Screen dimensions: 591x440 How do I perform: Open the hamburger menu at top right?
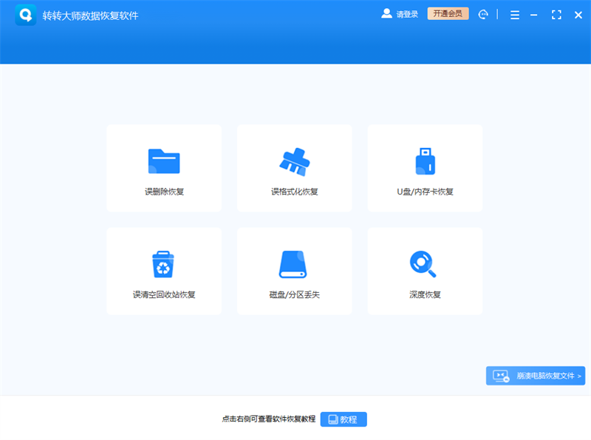pos(515,14)
